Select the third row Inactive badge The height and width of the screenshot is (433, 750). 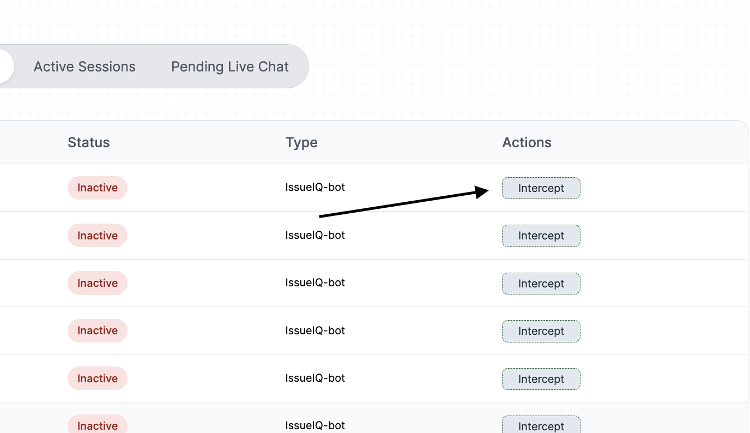98,283
